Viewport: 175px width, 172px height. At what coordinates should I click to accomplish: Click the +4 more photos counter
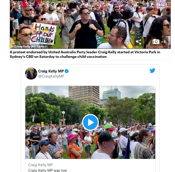[x=163, y=42]
